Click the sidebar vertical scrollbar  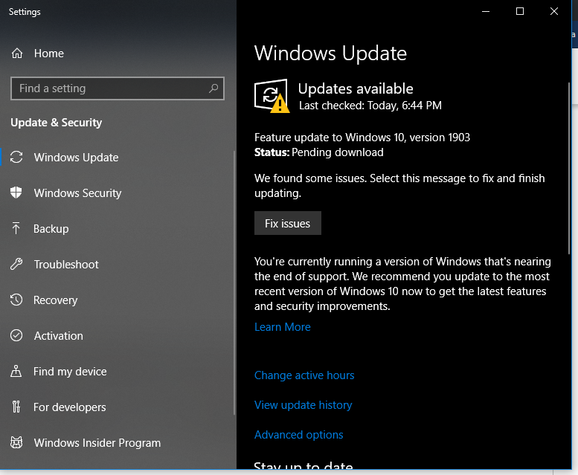point(234,282)
